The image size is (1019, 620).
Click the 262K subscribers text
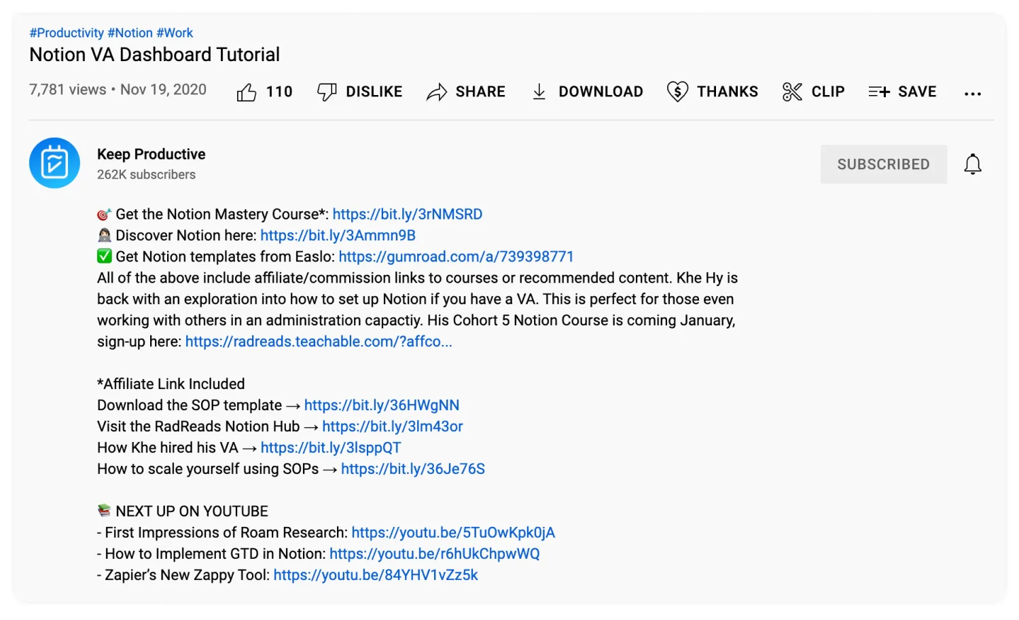[x=146, y=175]
